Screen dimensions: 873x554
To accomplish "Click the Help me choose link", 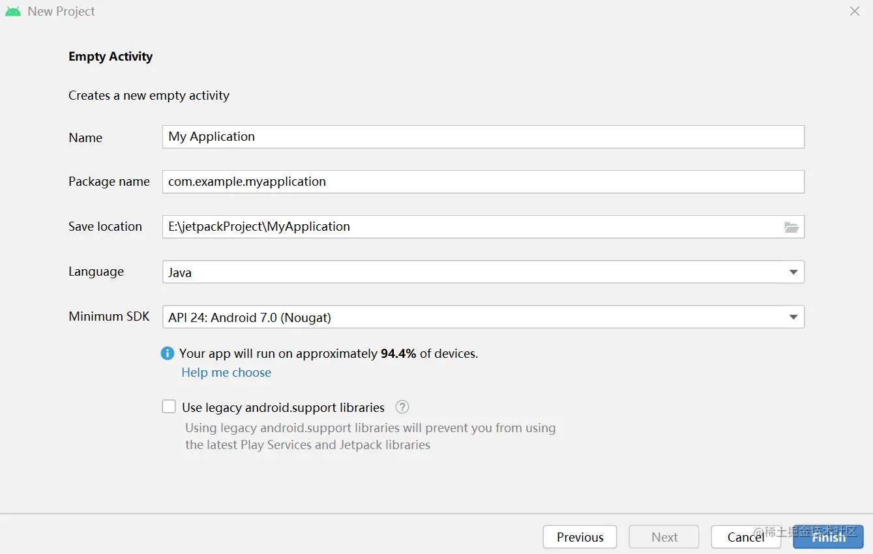I will coord(226,373).
